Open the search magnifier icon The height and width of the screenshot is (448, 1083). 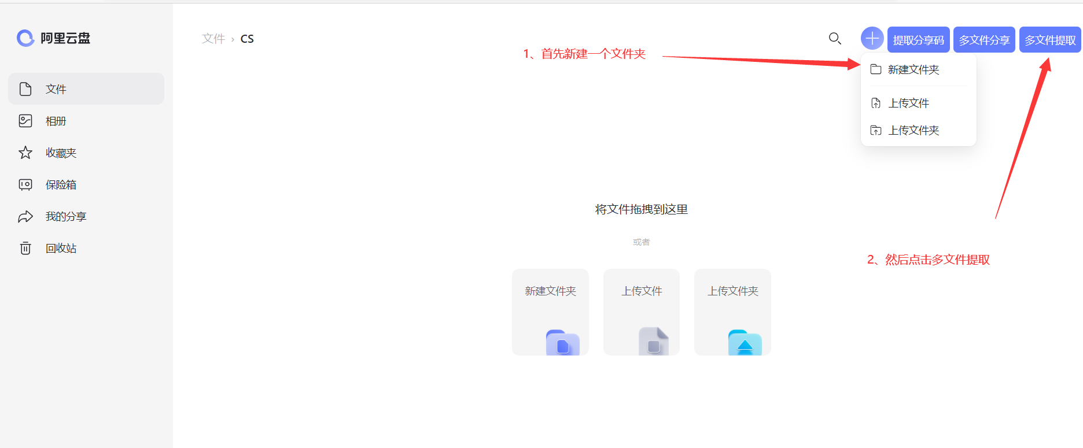pos(834,39)
